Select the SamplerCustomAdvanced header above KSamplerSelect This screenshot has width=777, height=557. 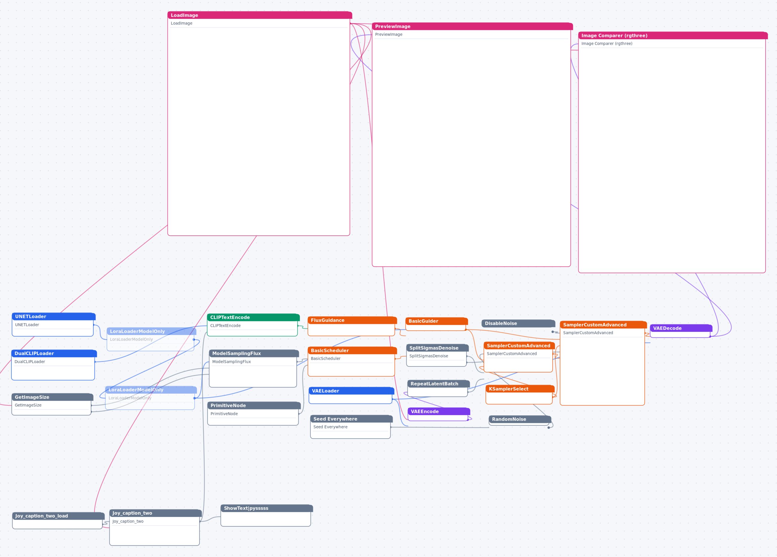pos(519,346)
